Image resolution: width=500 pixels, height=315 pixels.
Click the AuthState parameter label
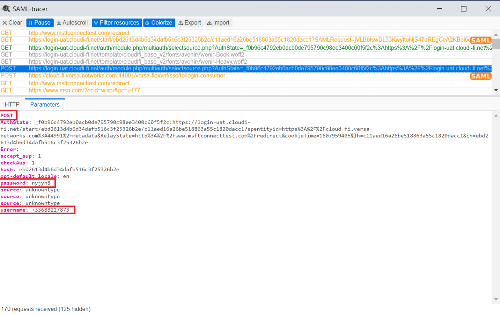coord(15,122)
